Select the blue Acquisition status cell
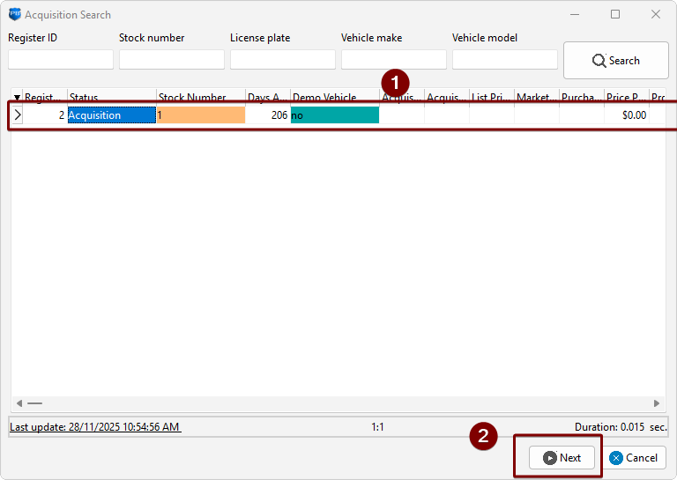The image size is (677, 480). pos(111,115)
